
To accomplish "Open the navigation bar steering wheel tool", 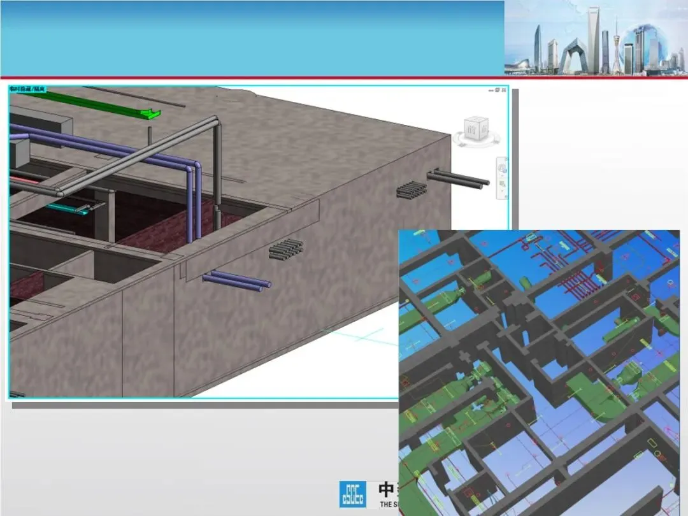I will tap(503, 169).
